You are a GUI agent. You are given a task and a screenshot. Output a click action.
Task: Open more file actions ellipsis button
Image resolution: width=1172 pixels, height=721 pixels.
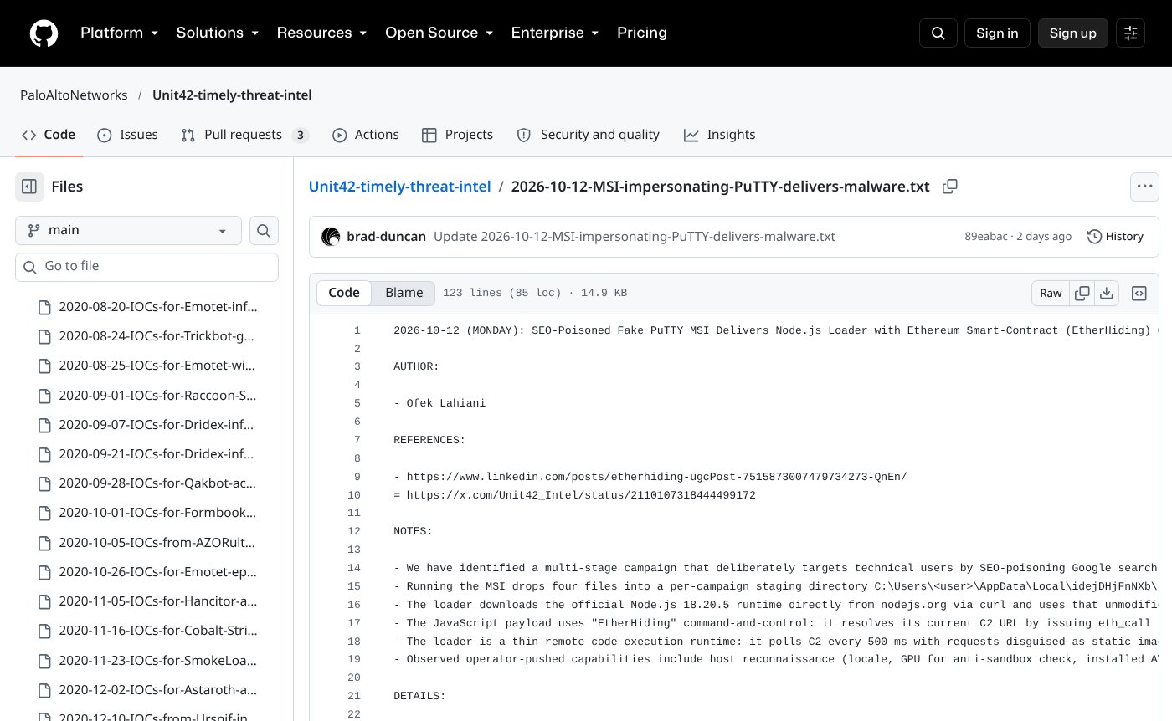(1144, 187)
